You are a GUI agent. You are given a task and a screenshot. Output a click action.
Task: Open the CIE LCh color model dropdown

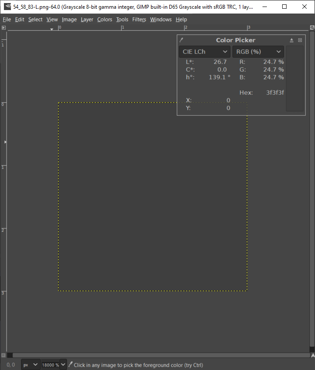point(205,52)
